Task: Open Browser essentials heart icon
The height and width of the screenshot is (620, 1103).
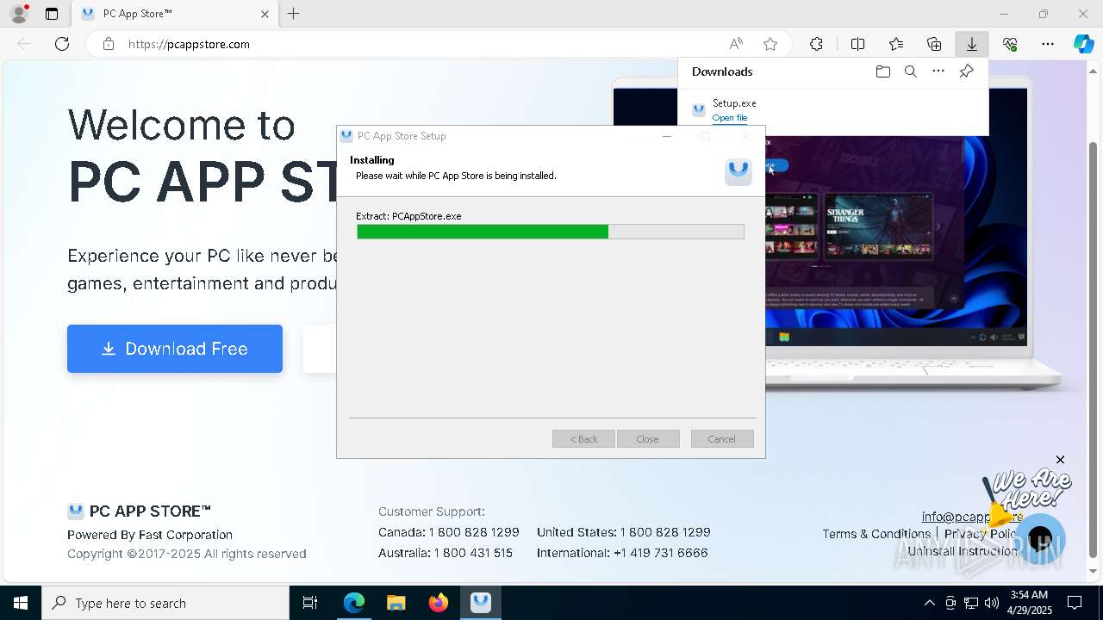Action: click(x=1010, y=44)
